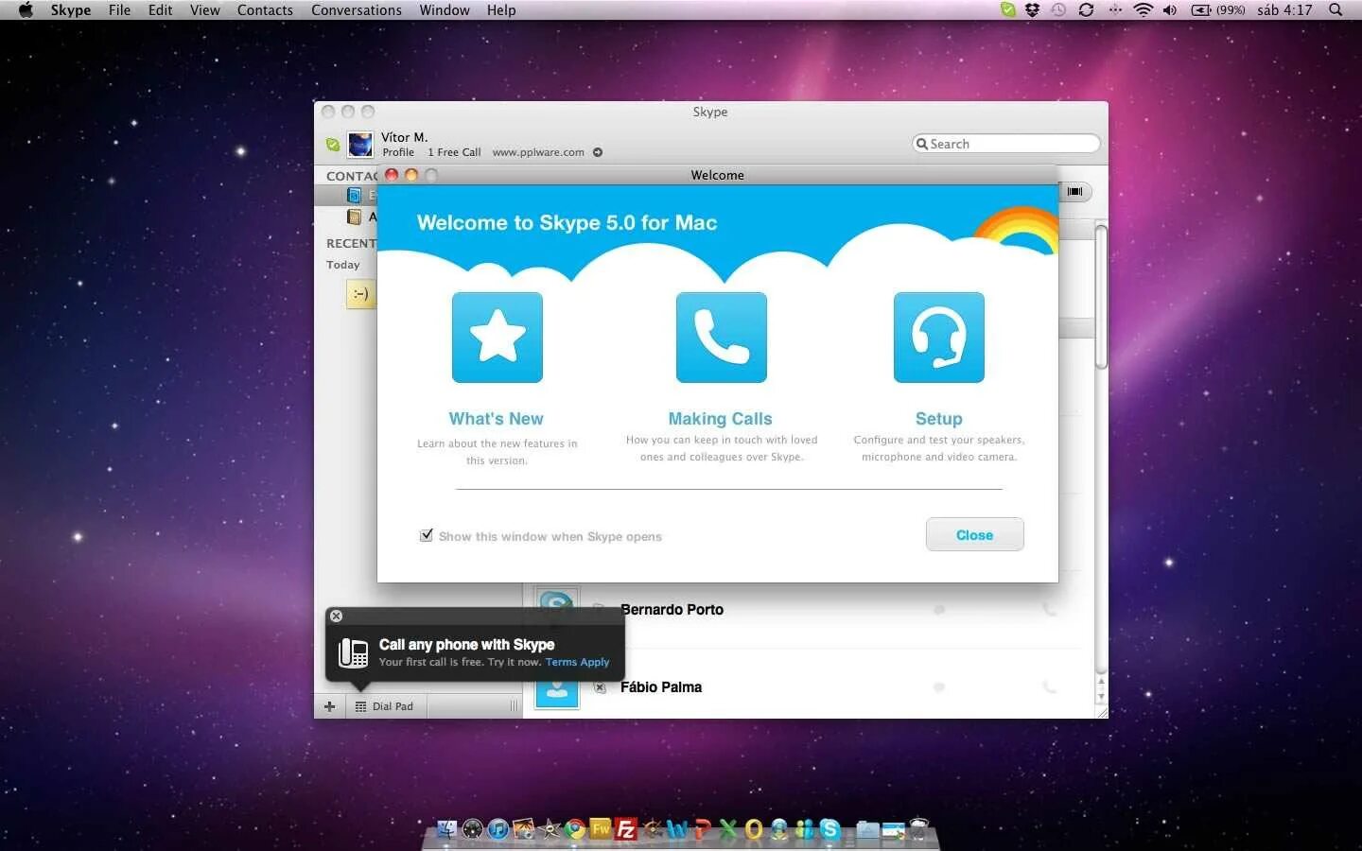The image size is (1362, 851).
Task: Click the contacts view toggle button
Action: point(1075,192)
